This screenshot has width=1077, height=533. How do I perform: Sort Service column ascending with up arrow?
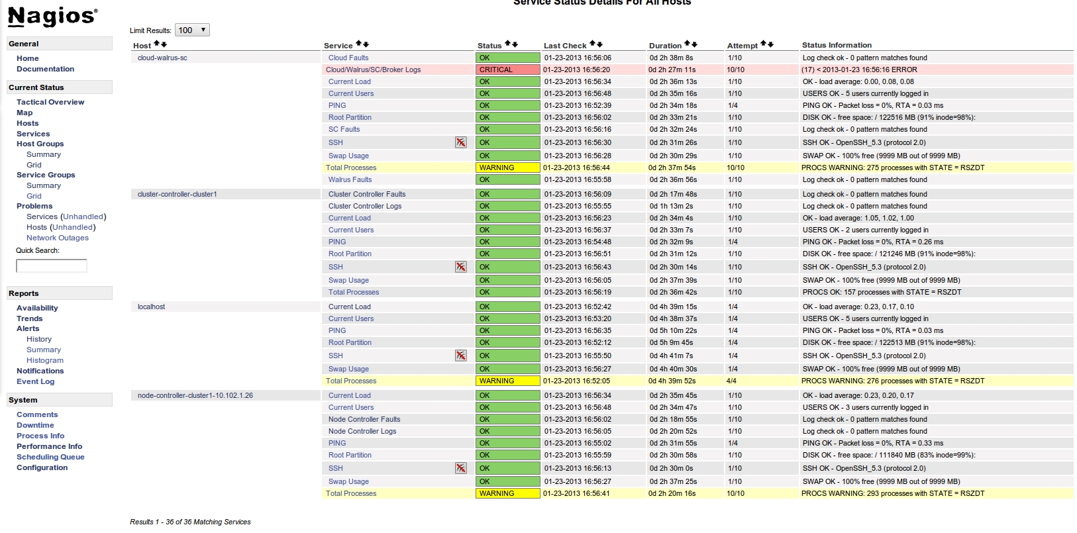pyautogui.click(x=358, y=44)
